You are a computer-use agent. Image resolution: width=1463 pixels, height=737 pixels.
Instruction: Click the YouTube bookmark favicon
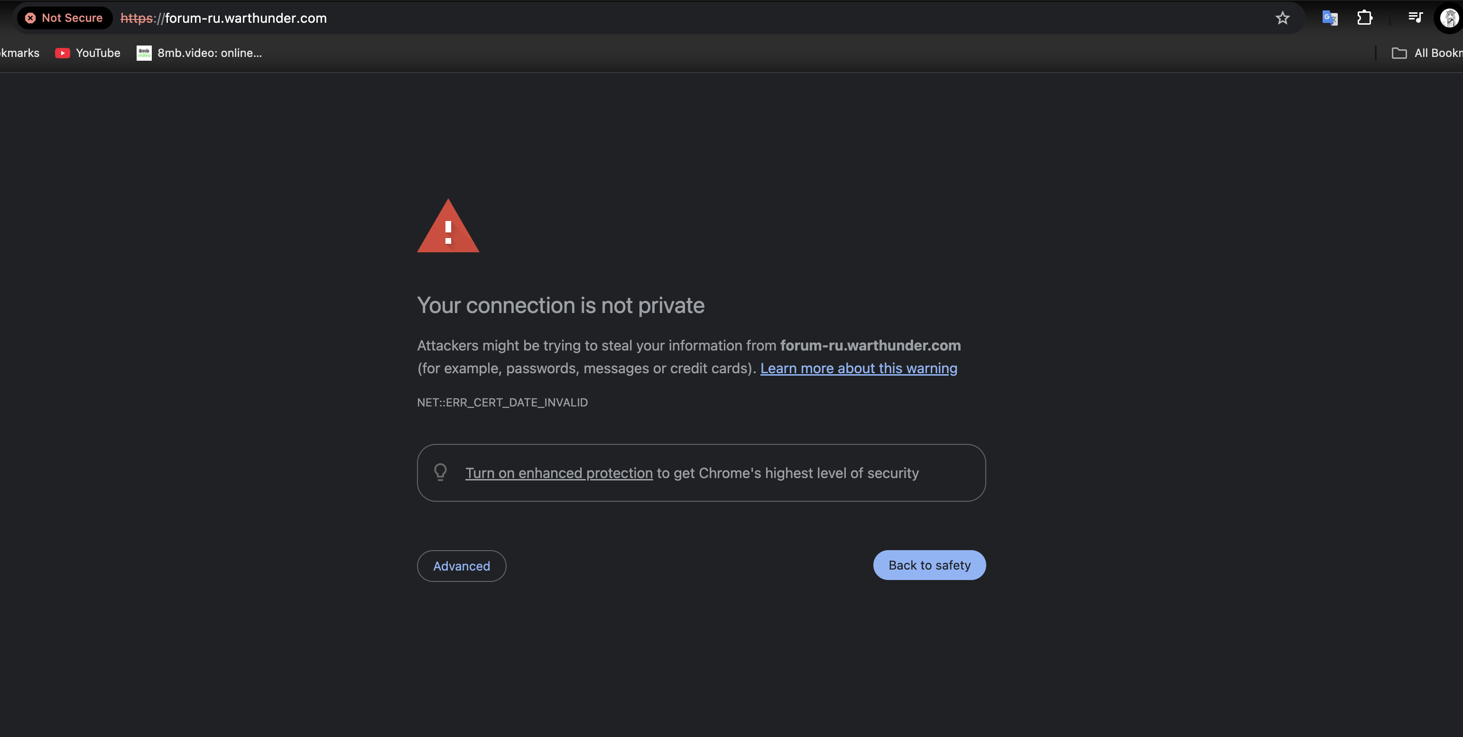pos(63,53)
